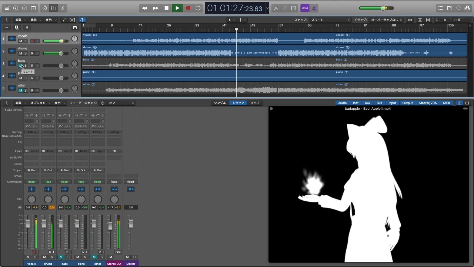Open the mixer オプション menu
This screenshot has width=474, height=267.
point(40,103)
